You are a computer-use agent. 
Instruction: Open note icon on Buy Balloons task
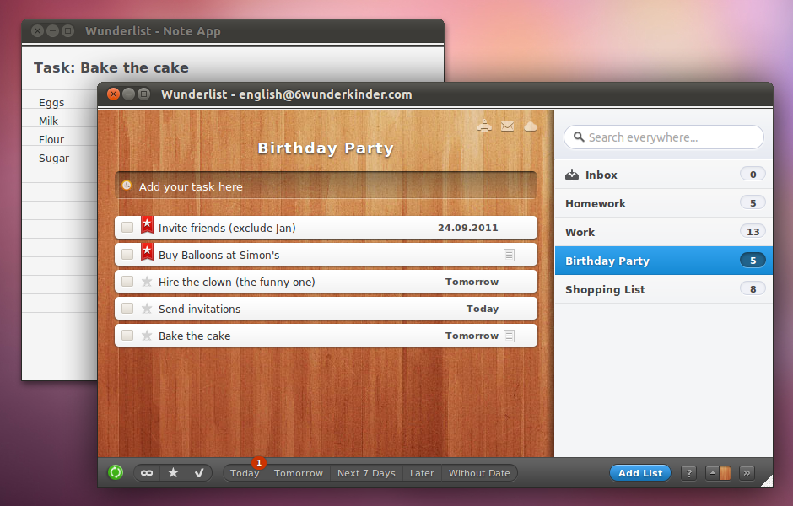(509, 255)
